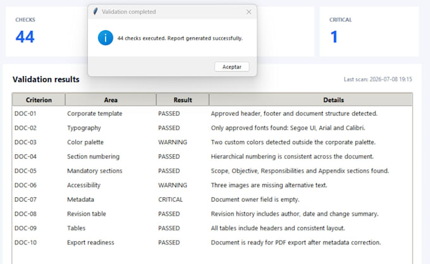Click 'Only approved fonts found' detail text
Screen dimensions: 430x264
pos(288,128)
